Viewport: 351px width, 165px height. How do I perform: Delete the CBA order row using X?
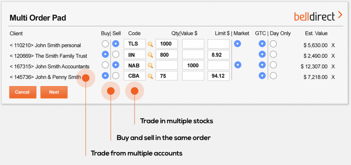333,77
